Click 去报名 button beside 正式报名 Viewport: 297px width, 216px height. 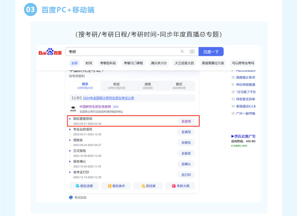(x=186, y=154)
